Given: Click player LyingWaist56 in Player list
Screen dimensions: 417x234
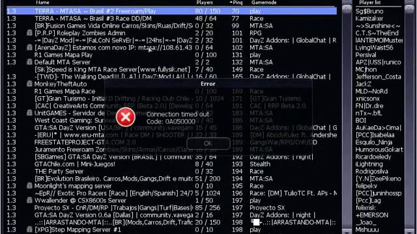Looking at the screenshot, I should click(x=374, y=47).
